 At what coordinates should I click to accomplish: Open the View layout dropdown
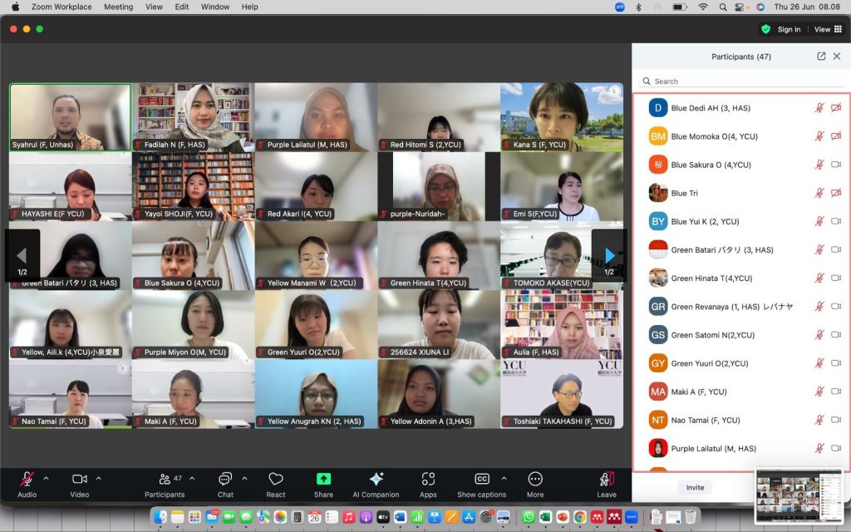(827, 29)
